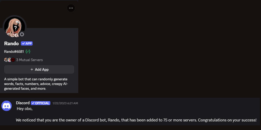Click Rando's profile avatar picture

point(14,27)
